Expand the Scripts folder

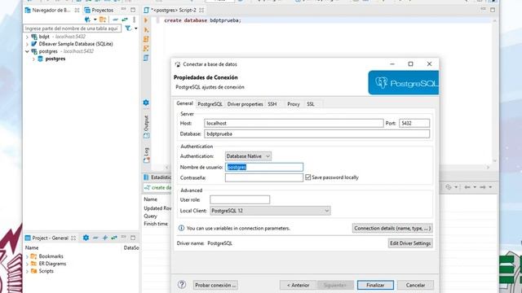tap(27, 271)
